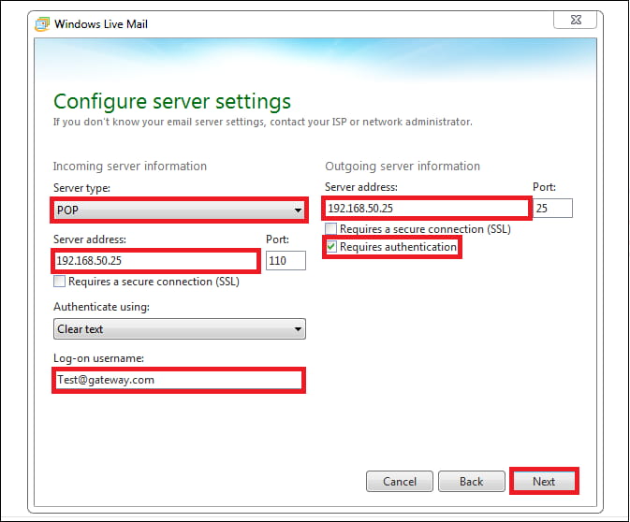
Task: Click the outgoing Server address field
Action: point(427,208)
